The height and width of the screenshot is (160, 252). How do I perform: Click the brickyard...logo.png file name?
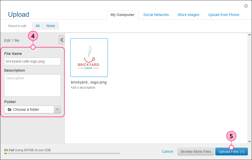(89, 82)
